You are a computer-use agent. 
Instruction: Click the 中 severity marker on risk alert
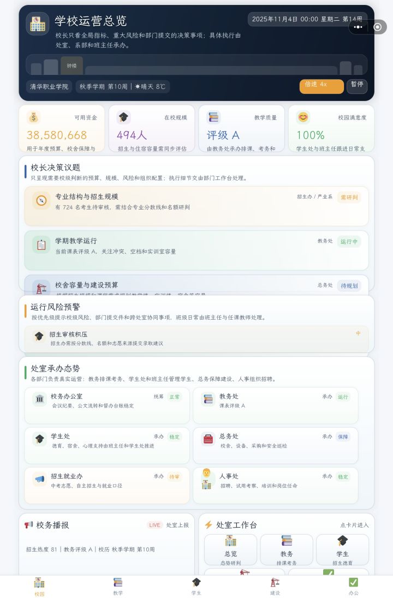358,333
